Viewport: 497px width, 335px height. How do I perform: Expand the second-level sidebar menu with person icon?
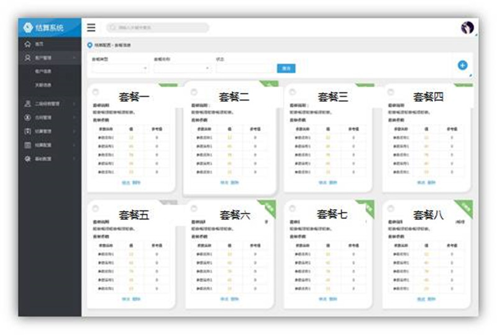coord(27,104)
